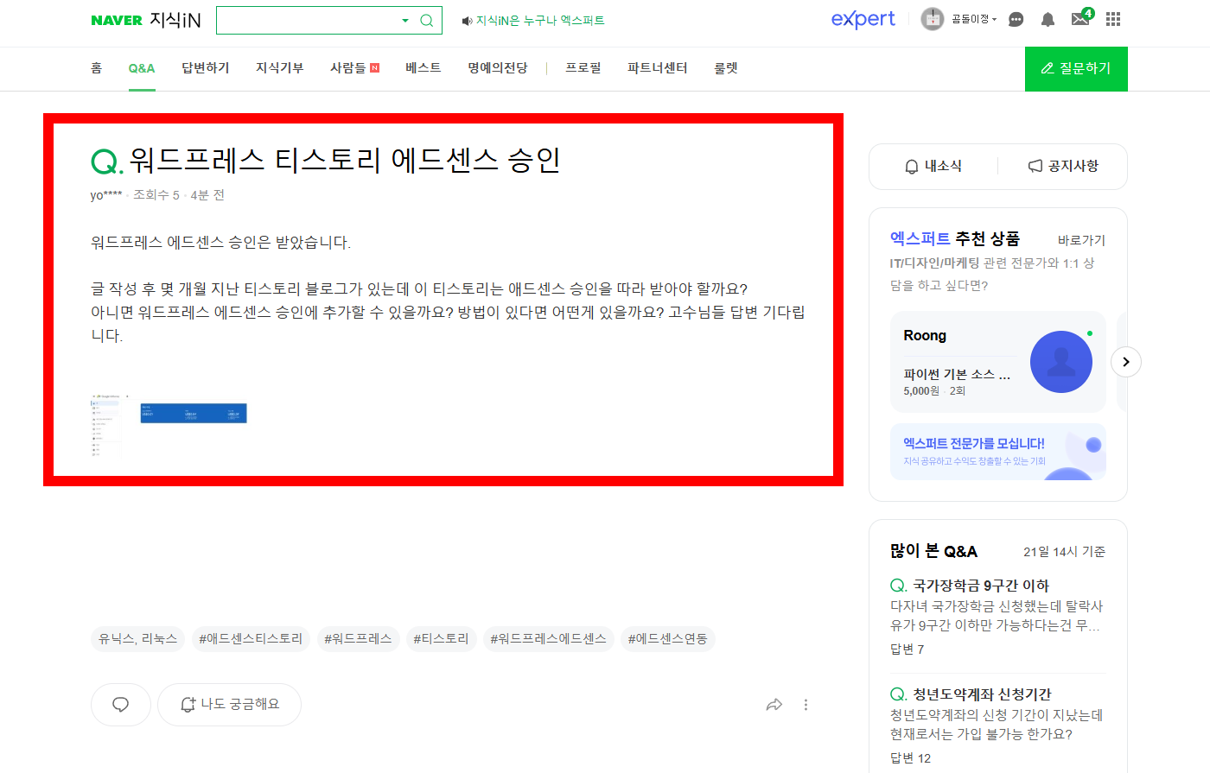Open the notifications bell icon
1210x773 pixels.
point(1048,19)
